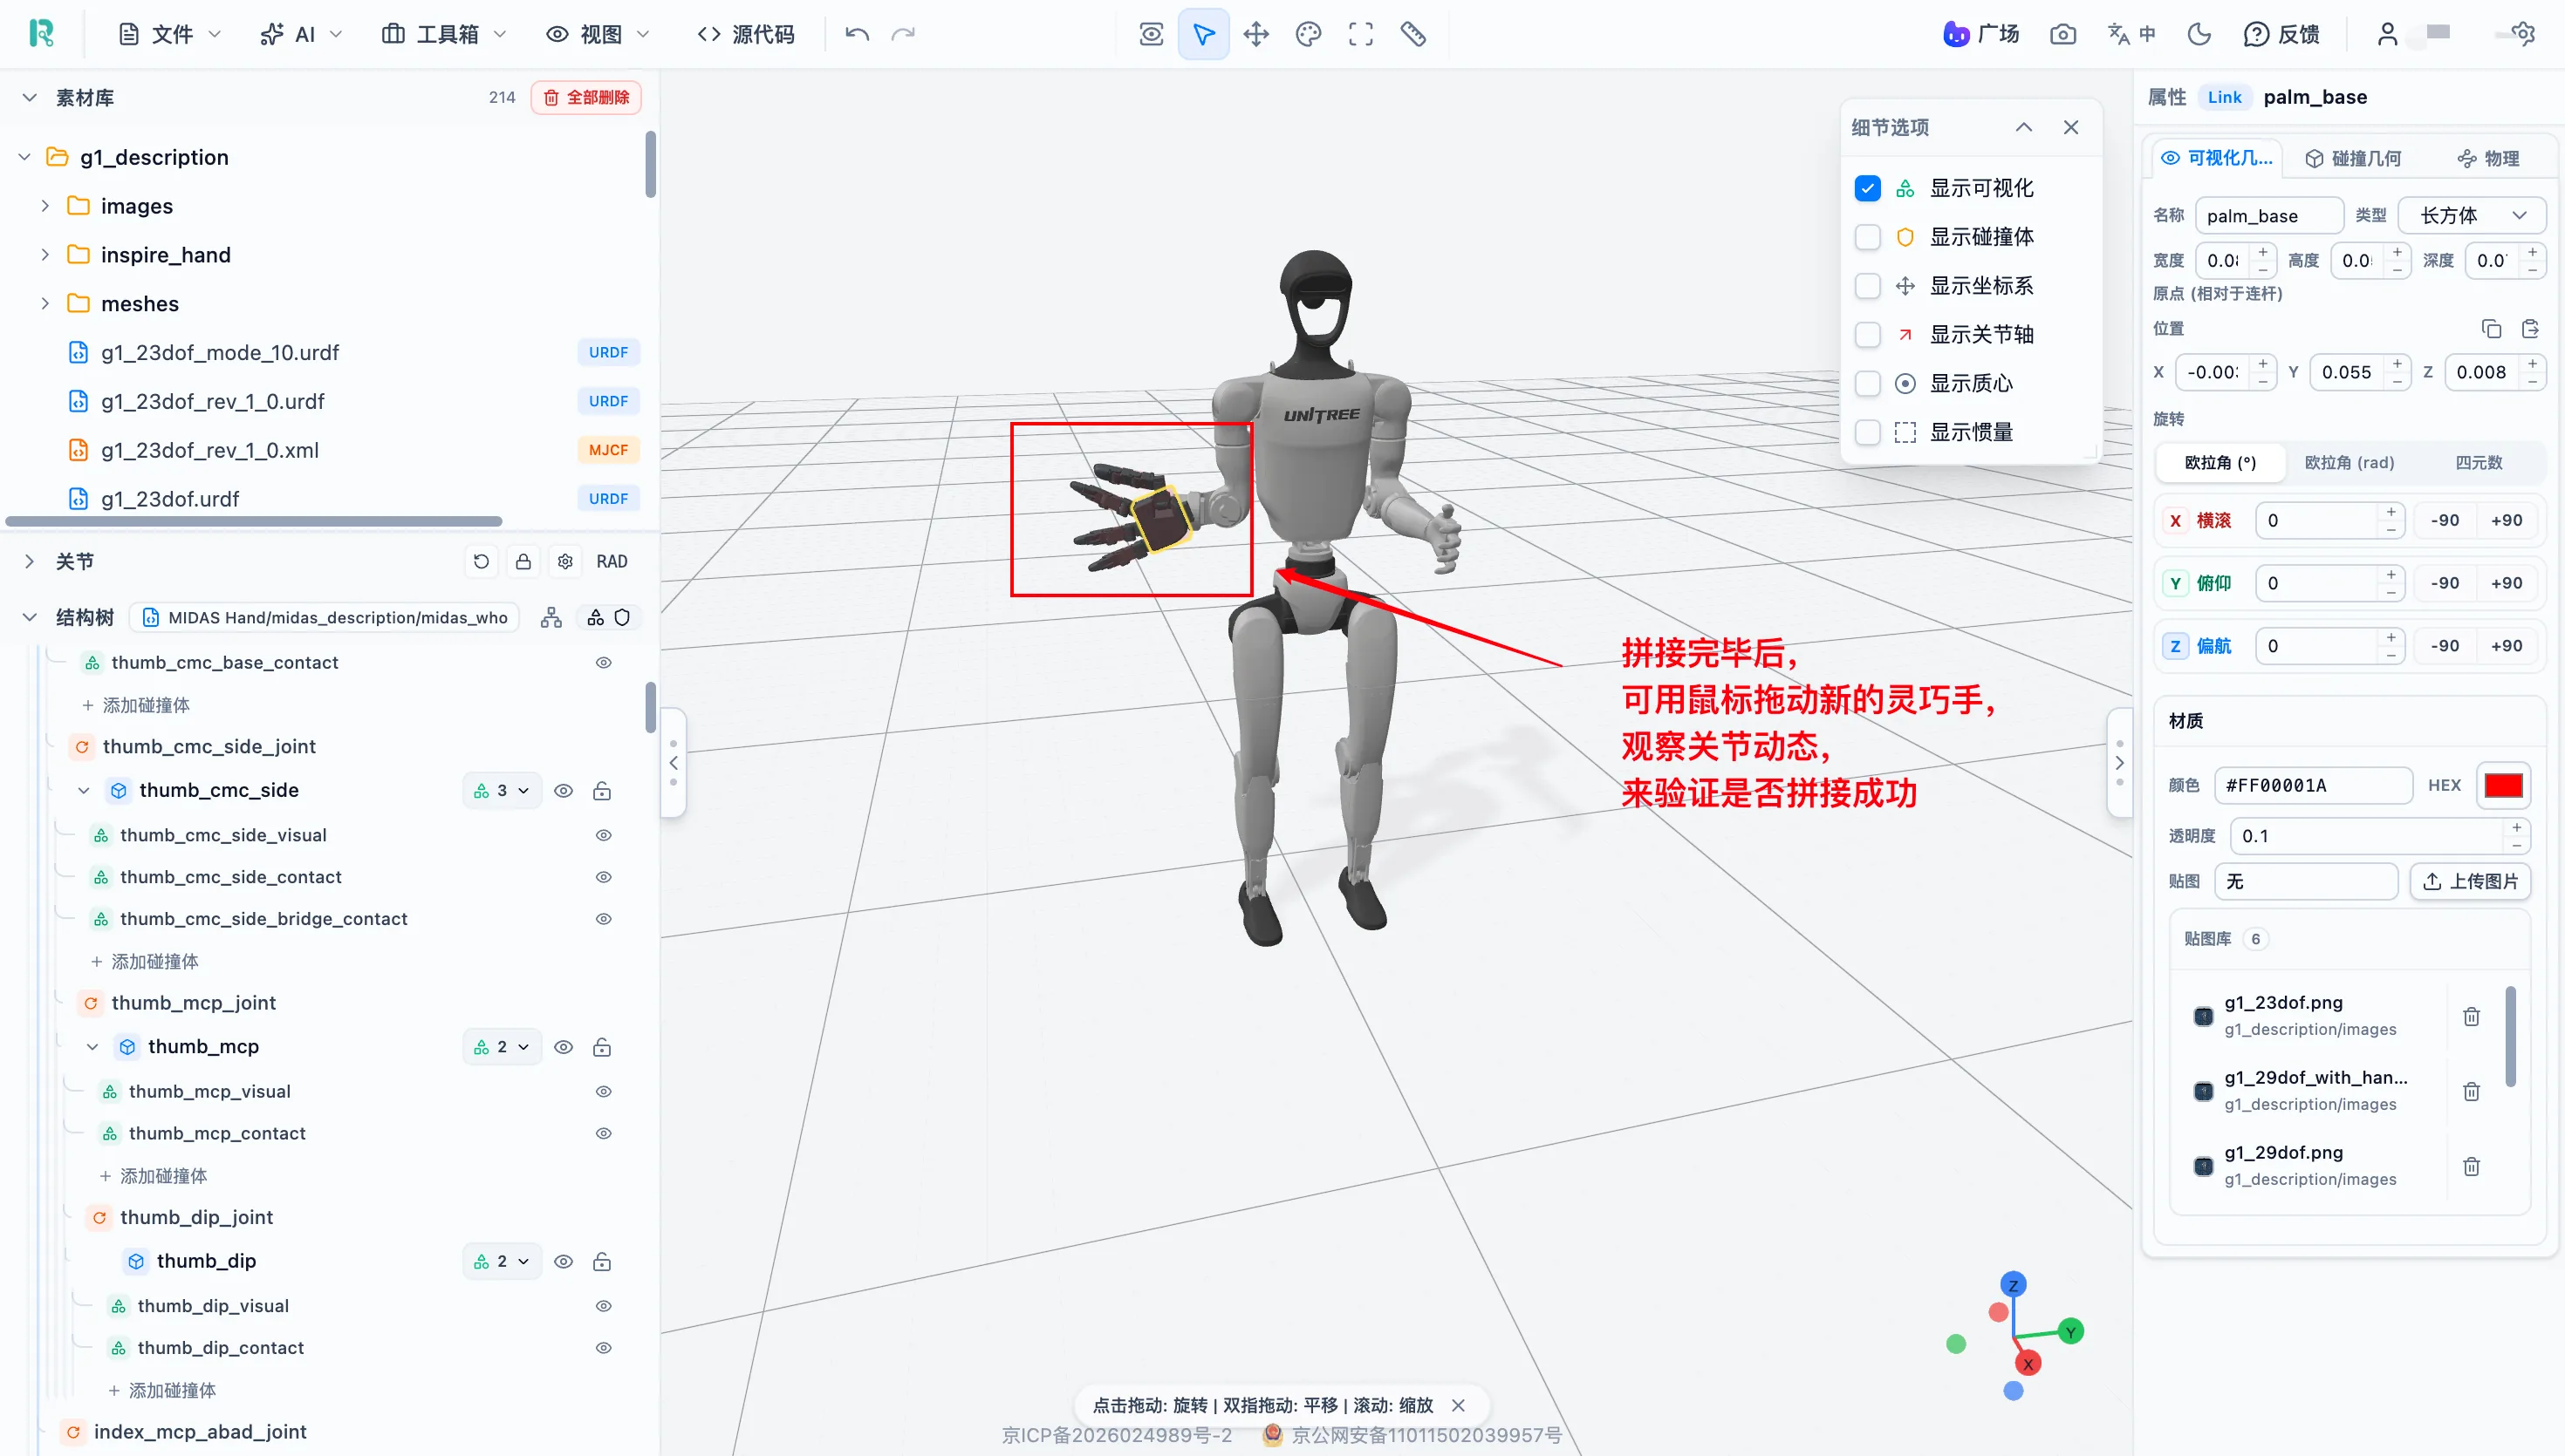
Task: Delete g1_29dof.png texture
Action: point(2471,1166)
